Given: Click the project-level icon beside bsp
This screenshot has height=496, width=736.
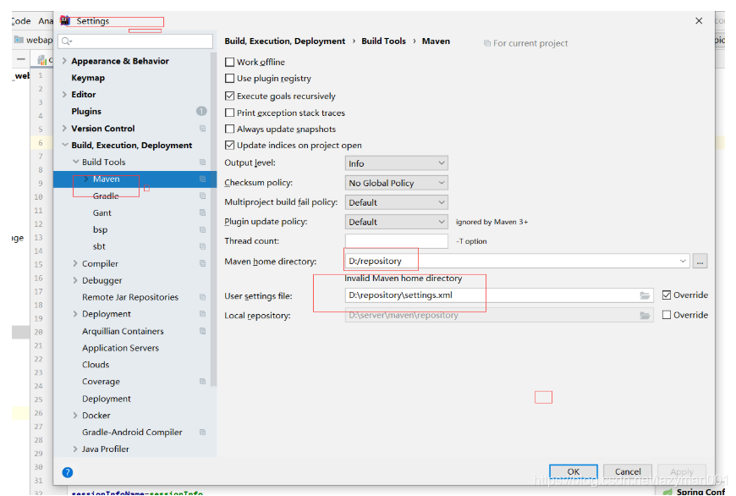Looking at the screenshot, I should (203, 229).
